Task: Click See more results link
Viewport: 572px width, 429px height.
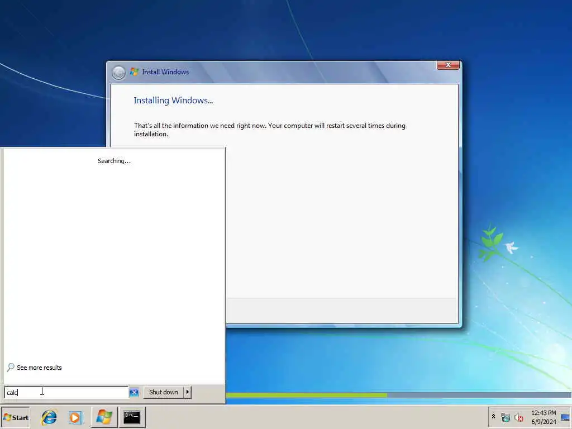Action: 39,368
